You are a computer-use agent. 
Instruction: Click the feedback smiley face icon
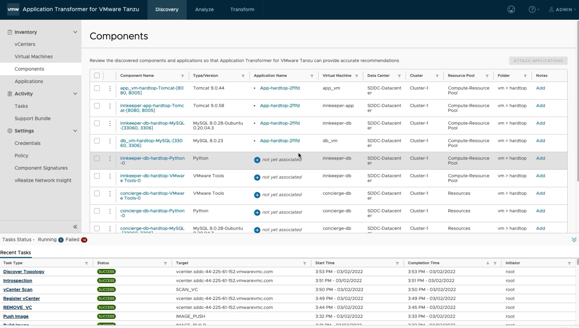click(x=511, y=9)
